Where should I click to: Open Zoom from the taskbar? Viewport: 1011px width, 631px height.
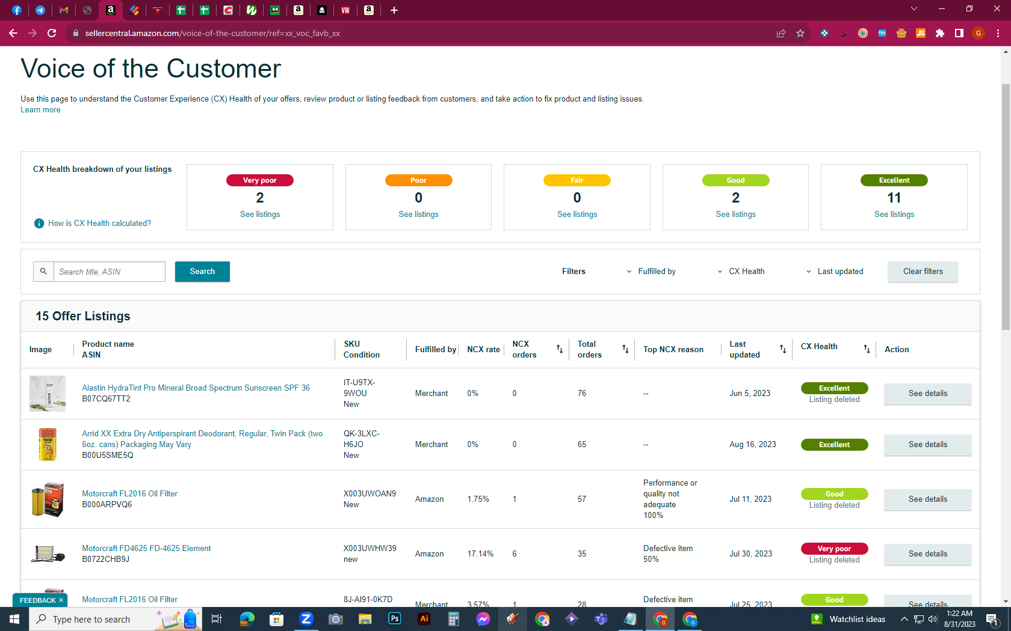[306, 619]
